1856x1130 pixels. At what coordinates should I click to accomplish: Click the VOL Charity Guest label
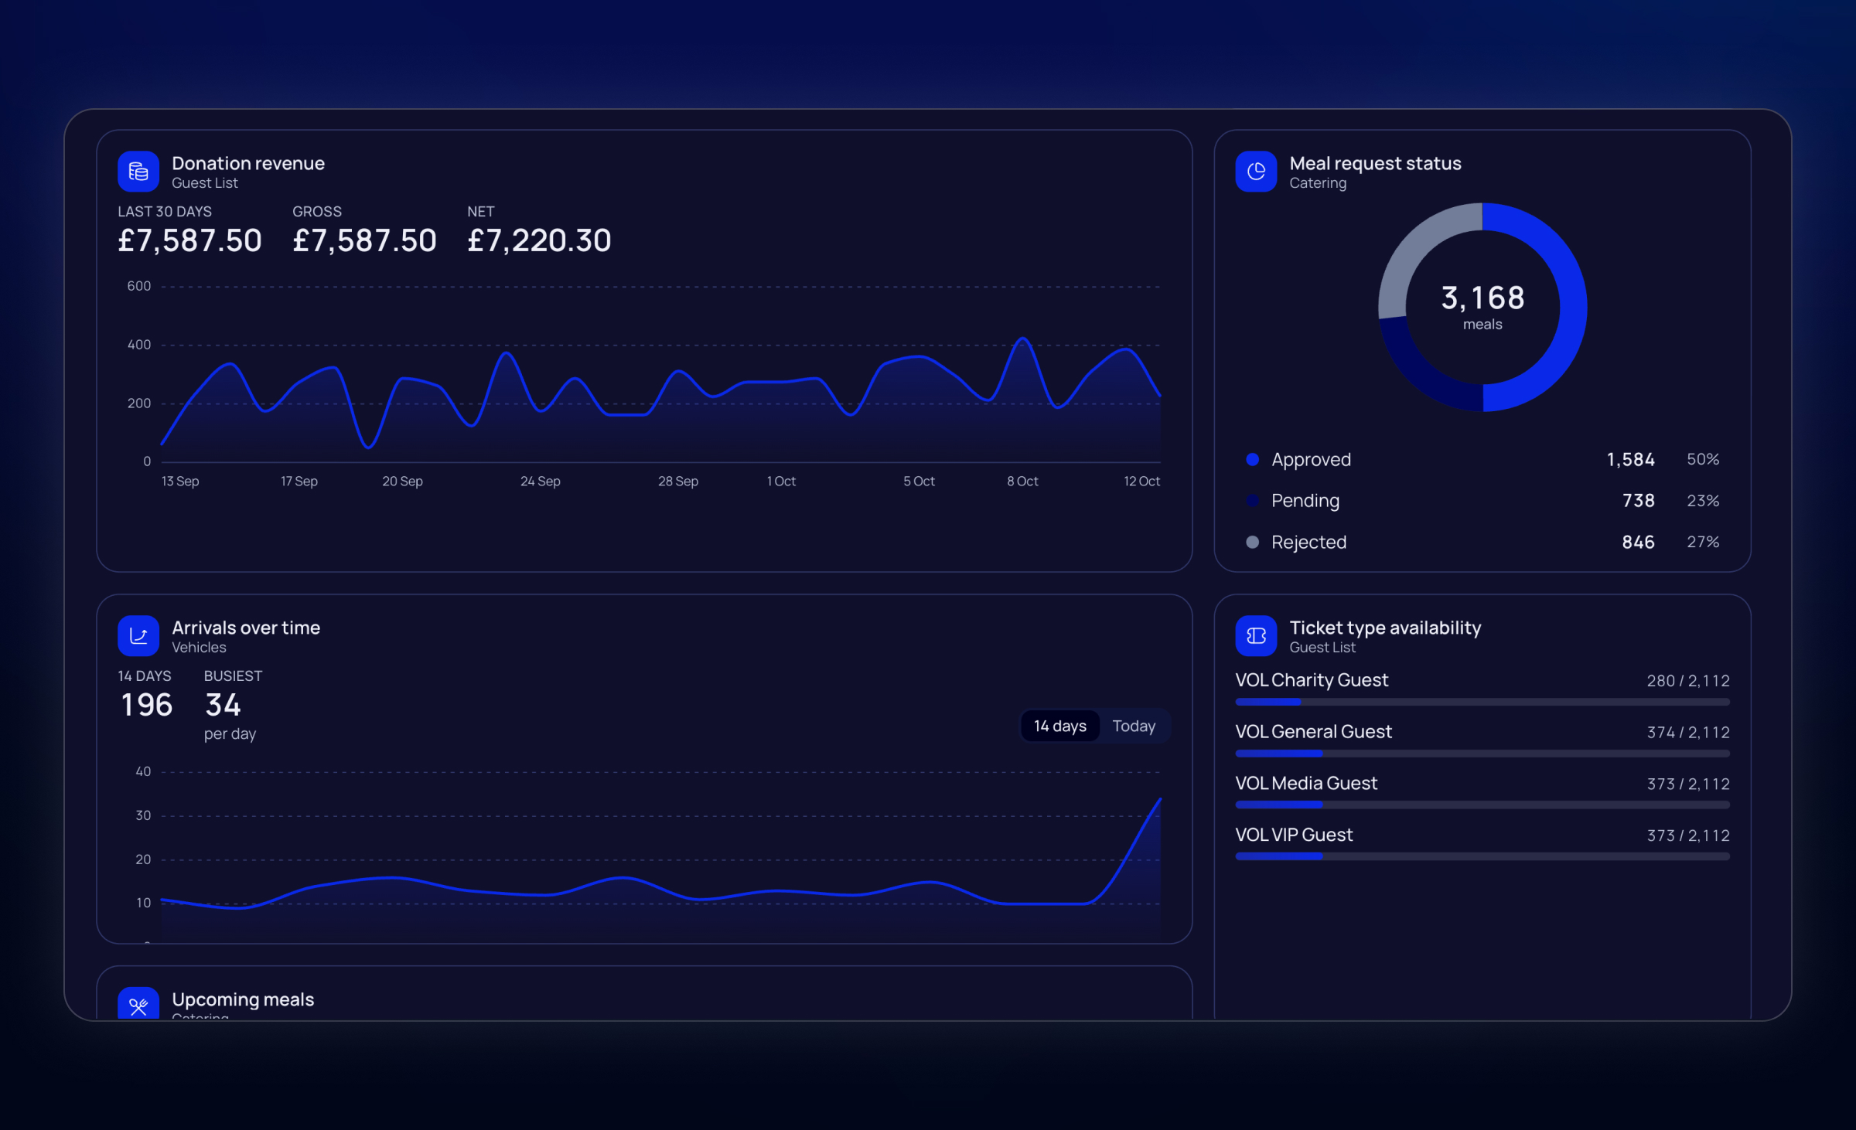point(1312,680)
